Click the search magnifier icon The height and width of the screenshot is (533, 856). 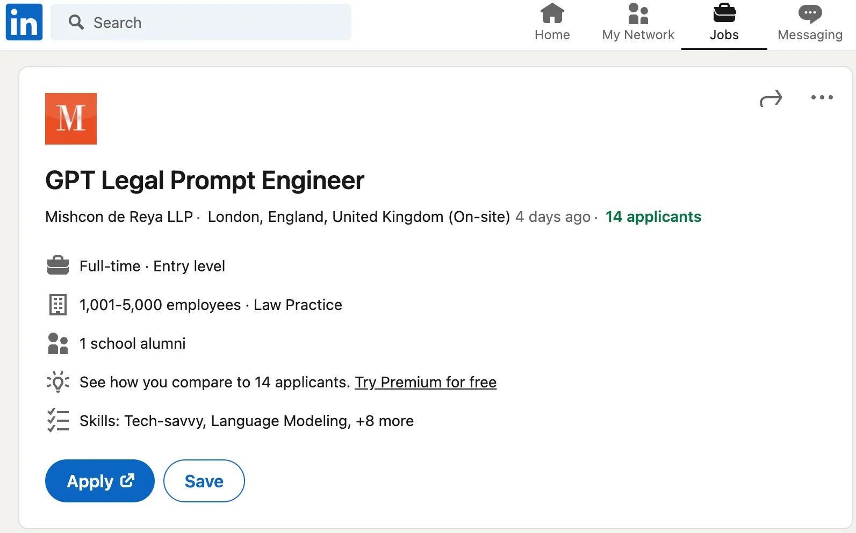[76, 22]
